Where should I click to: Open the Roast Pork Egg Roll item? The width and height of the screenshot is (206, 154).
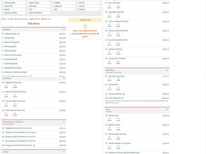[x=12, y=42]
